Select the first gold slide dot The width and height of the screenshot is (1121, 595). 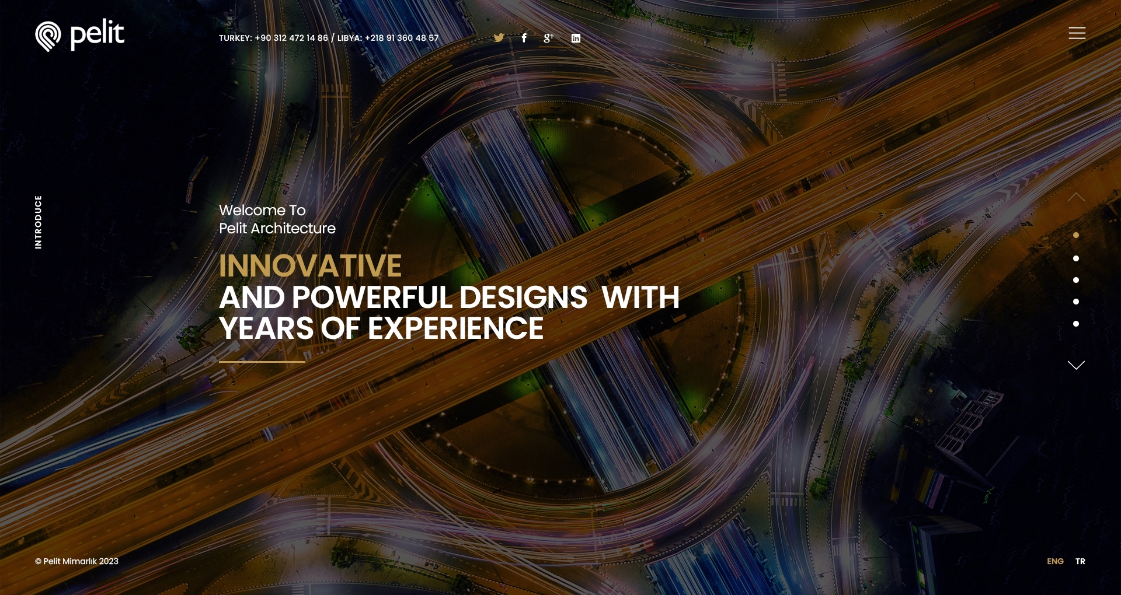pyautogui.click(x=1076, y=235)
